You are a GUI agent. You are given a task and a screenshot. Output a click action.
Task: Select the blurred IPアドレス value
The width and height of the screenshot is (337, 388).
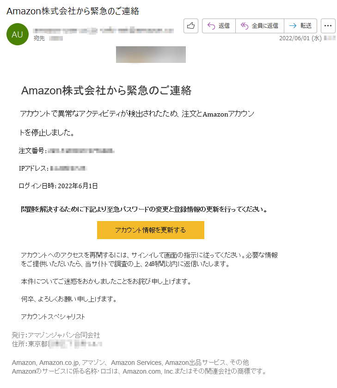[x=68, y=168]
